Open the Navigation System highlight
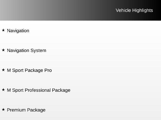The height and width of the screenshot is (120, 161). tap(27, 50)
